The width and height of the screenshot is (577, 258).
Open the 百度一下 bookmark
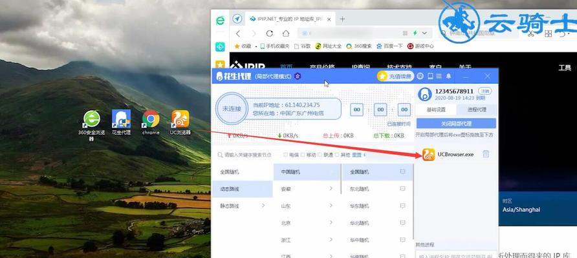[x=389, y=46]
